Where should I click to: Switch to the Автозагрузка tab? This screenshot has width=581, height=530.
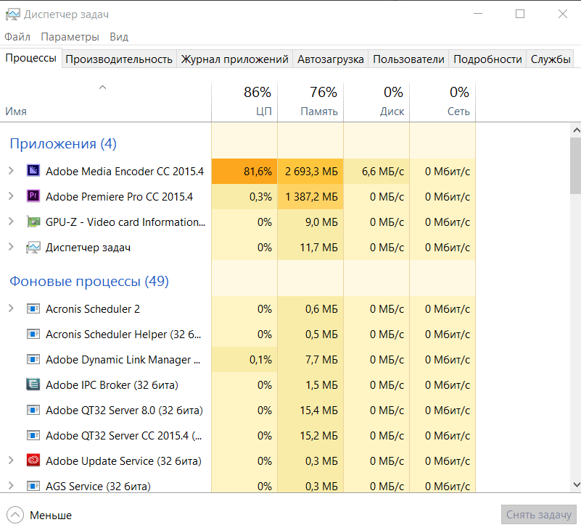point(331,59)
